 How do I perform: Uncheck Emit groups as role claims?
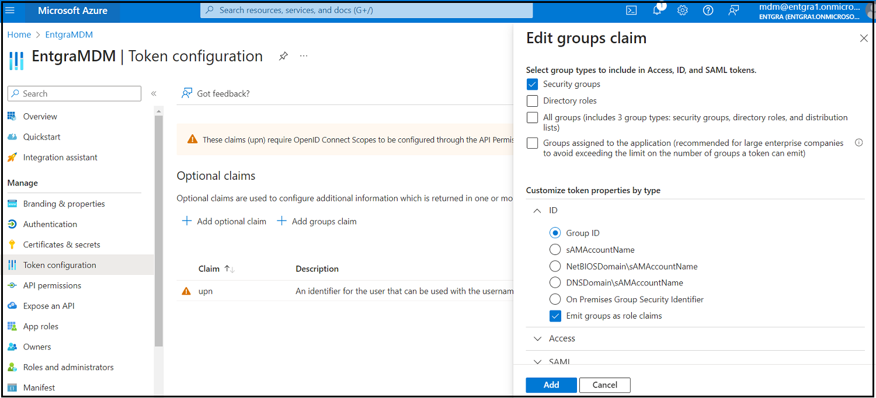tap(555, 316)
